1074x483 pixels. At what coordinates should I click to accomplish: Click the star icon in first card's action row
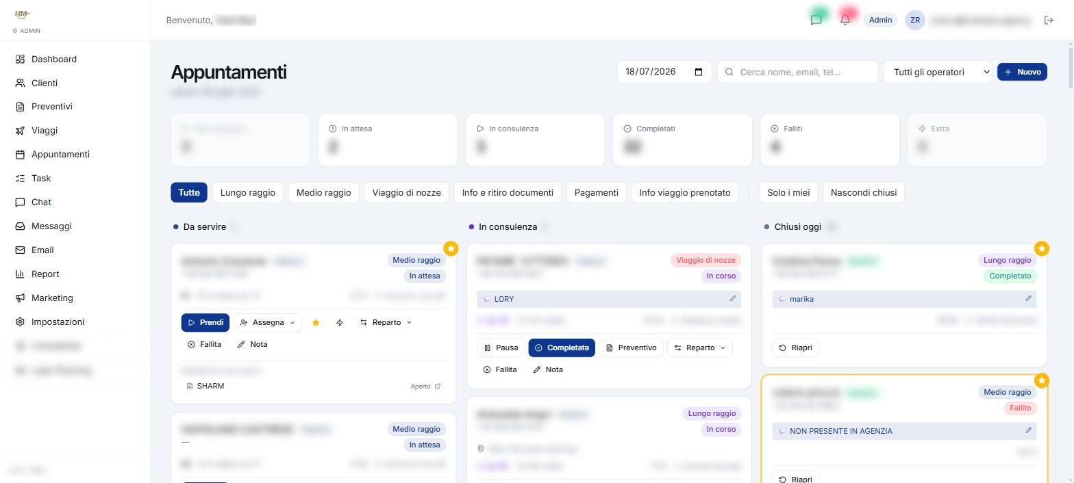(316, 322)
